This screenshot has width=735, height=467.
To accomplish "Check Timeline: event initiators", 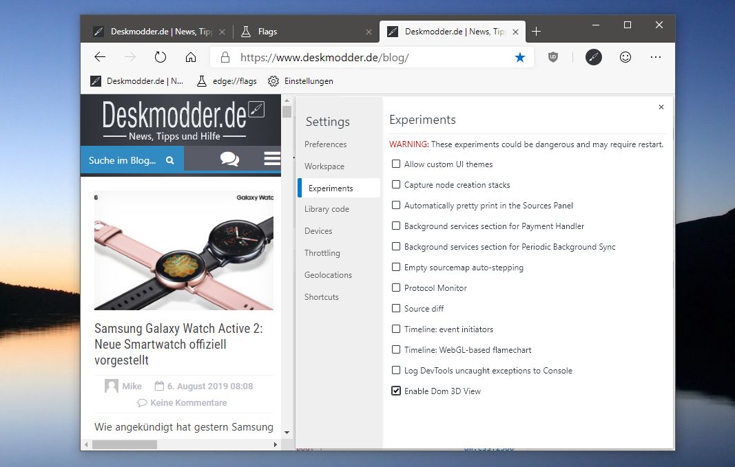I will point(396,329).
